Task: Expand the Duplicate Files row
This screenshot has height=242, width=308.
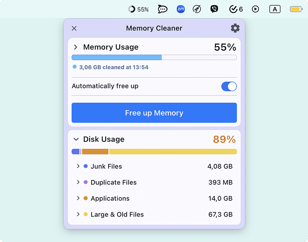Action: click(x=78, y=182)
